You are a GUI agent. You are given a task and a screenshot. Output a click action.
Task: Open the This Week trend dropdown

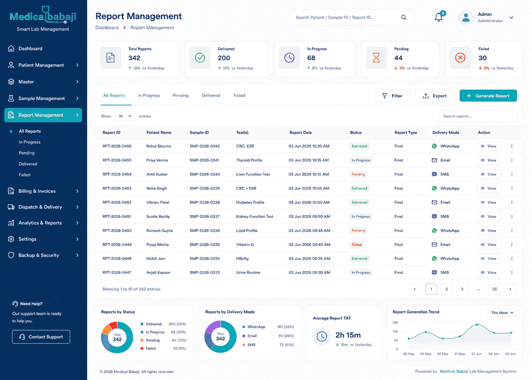click(x=502, y=313)
